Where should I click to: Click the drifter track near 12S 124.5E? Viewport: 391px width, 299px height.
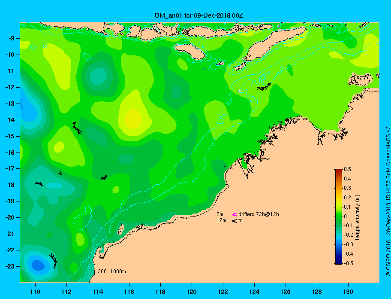(x=264, y=87)
